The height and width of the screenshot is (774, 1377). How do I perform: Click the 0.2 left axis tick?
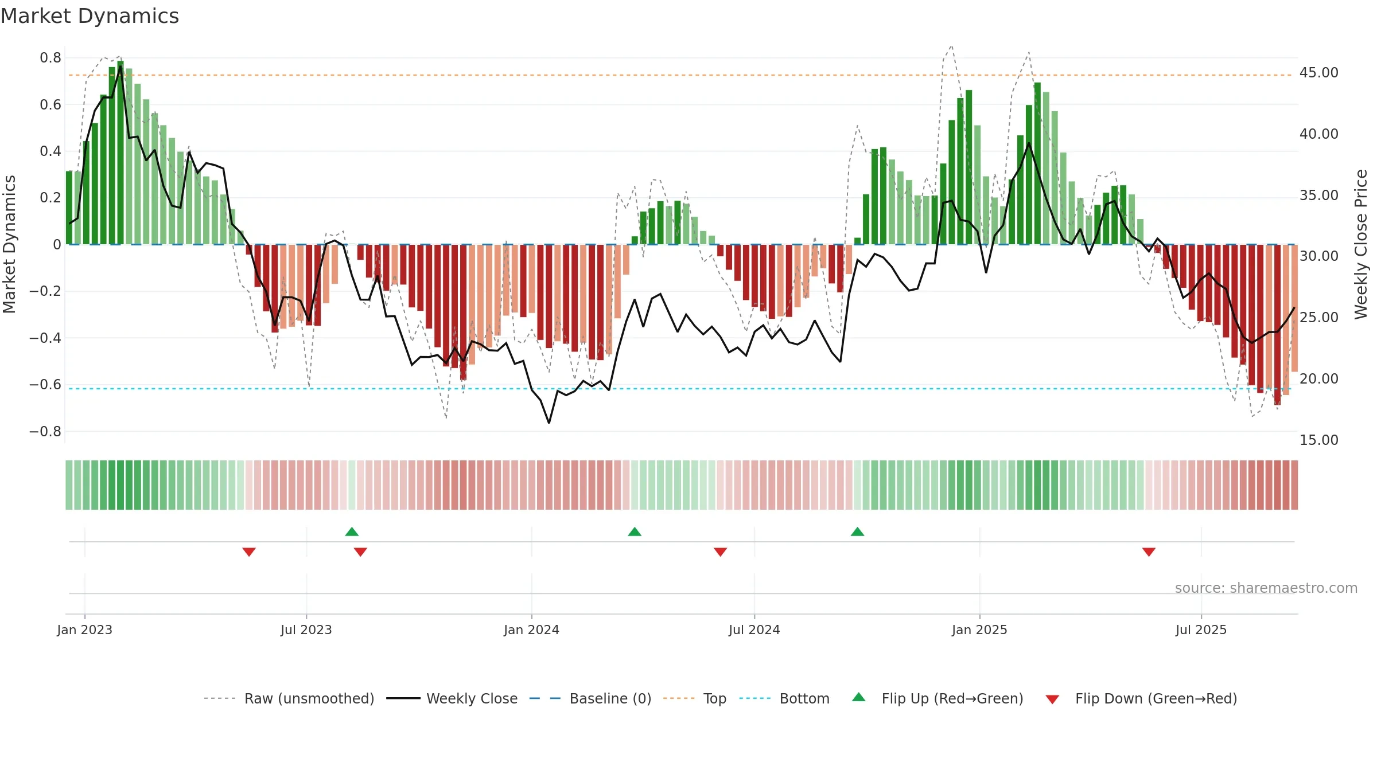pyautogui.click(x=50, y=198)
